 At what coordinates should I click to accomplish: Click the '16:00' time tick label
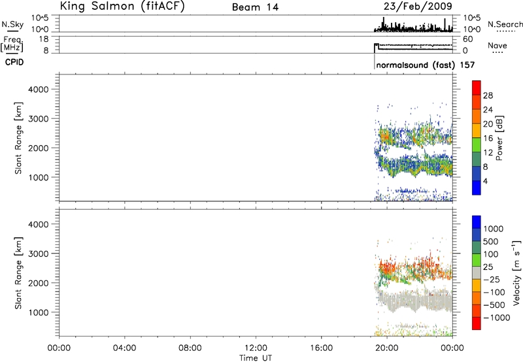coord(321,348)
